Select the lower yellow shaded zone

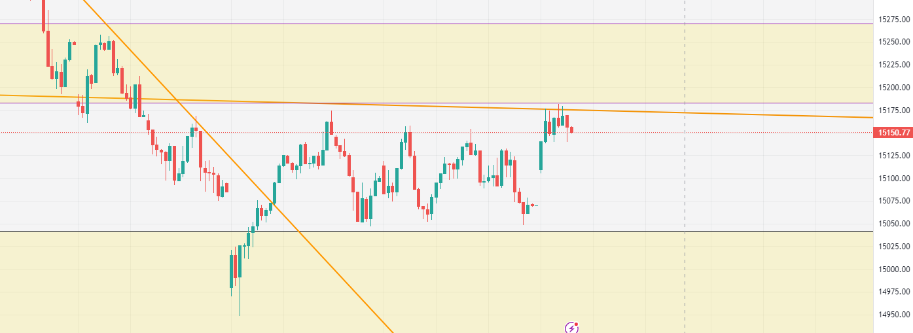pyautogui.click(x=458, y=281)
